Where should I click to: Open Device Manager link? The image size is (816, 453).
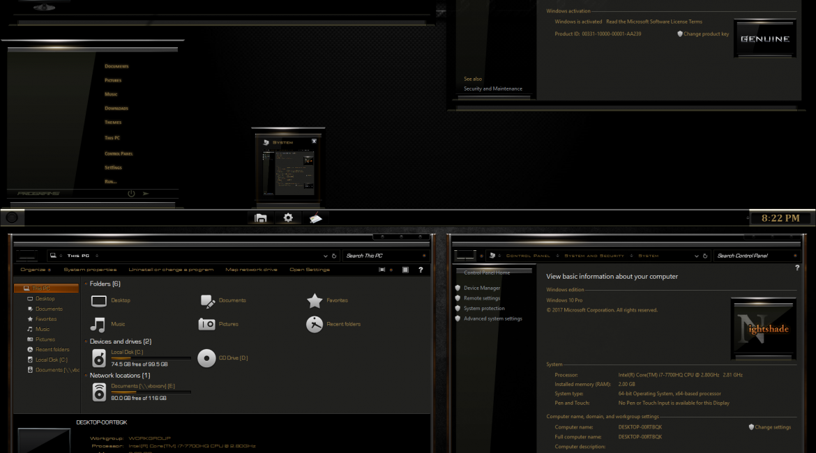pyautogui.click(x=482, y=288)
